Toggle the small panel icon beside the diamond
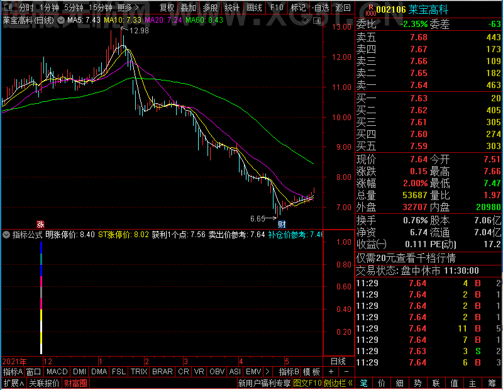 (x=317, y=21)
